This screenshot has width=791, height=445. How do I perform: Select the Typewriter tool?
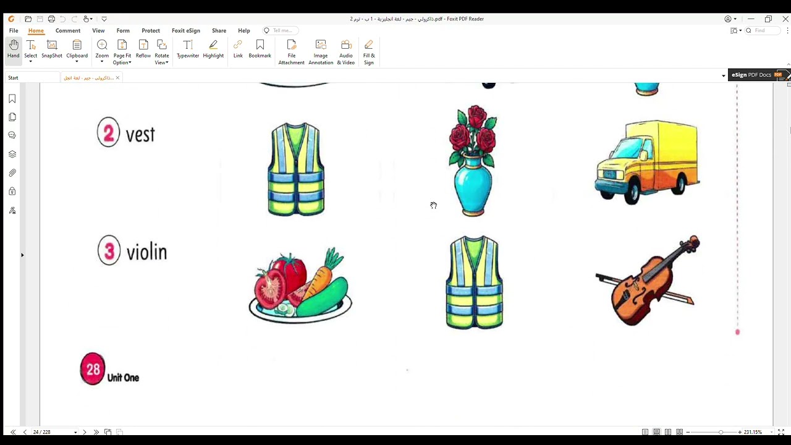[188, 49]
